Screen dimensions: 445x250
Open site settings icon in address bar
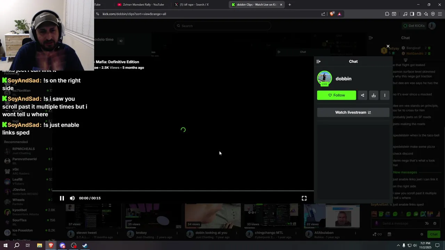coord(98,14)
